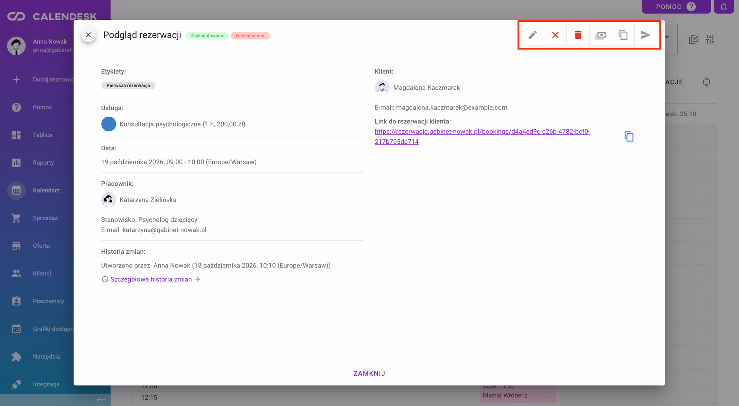
Task: Click the POMOC help button in top bar
Action: (x=676, y=7)
